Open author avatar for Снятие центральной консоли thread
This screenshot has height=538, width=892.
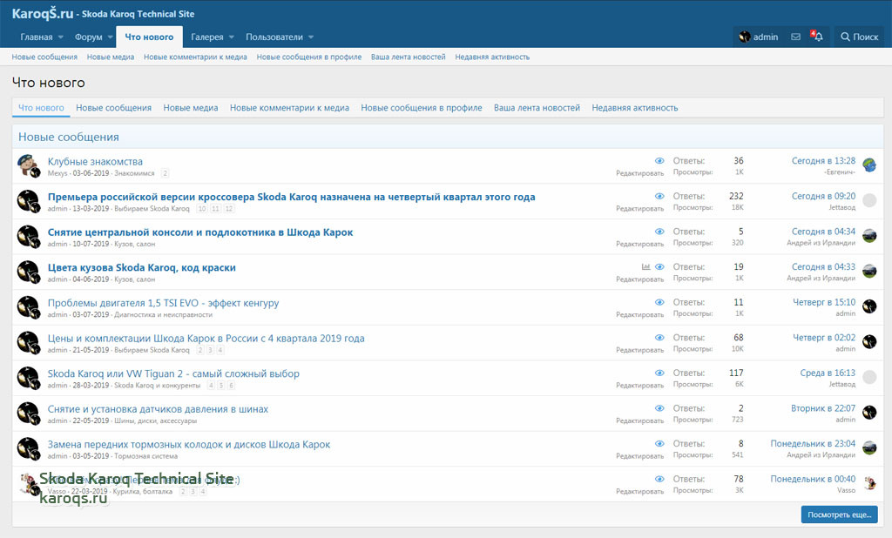(29, 237)
